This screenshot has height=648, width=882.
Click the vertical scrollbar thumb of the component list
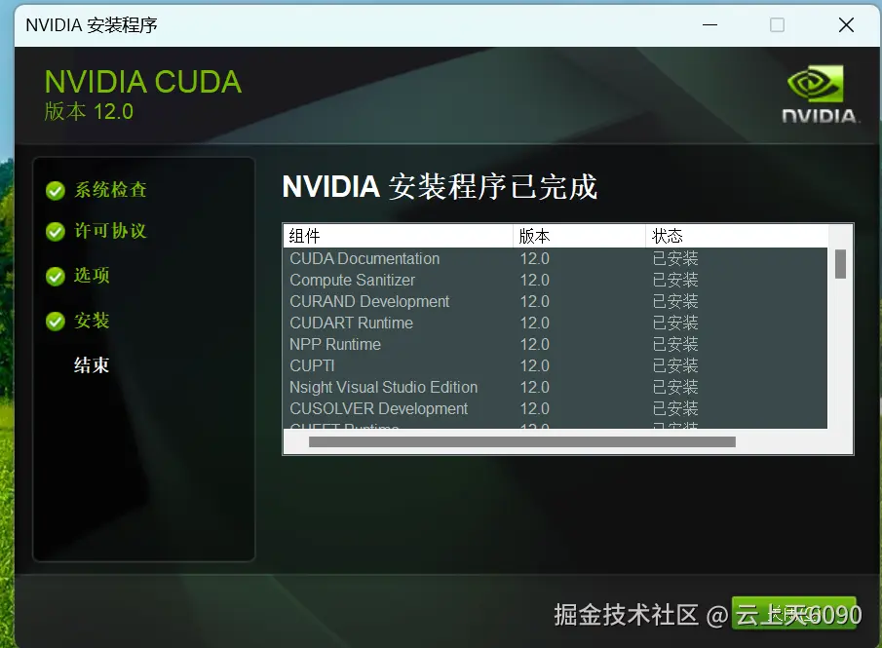pyautogui.click(x=840, y=264)
